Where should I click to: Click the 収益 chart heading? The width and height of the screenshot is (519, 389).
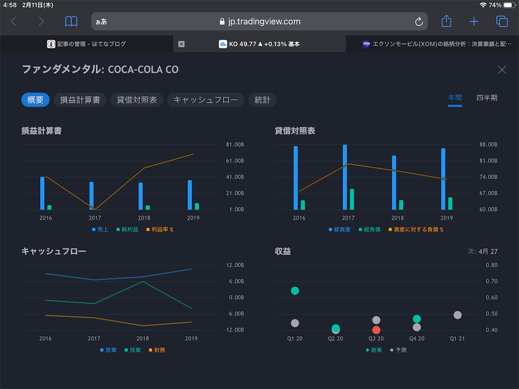283,251
